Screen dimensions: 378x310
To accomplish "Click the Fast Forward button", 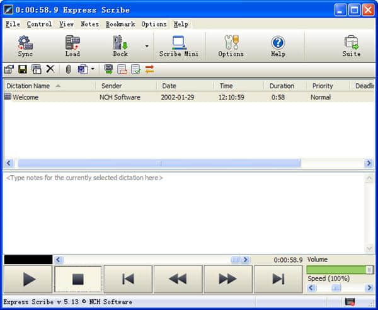I will click(x=227, y=279).
